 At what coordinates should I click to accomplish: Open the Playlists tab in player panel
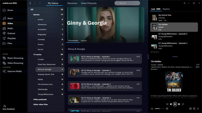pos(166,9)
